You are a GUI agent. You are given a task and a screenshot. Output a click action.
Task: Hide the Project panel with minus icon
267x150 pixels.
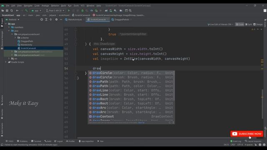click(x=61, y=20)
